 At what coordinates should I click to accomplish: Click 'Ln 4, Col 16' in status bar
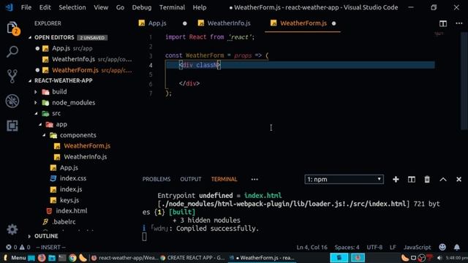tap(312, 247)
